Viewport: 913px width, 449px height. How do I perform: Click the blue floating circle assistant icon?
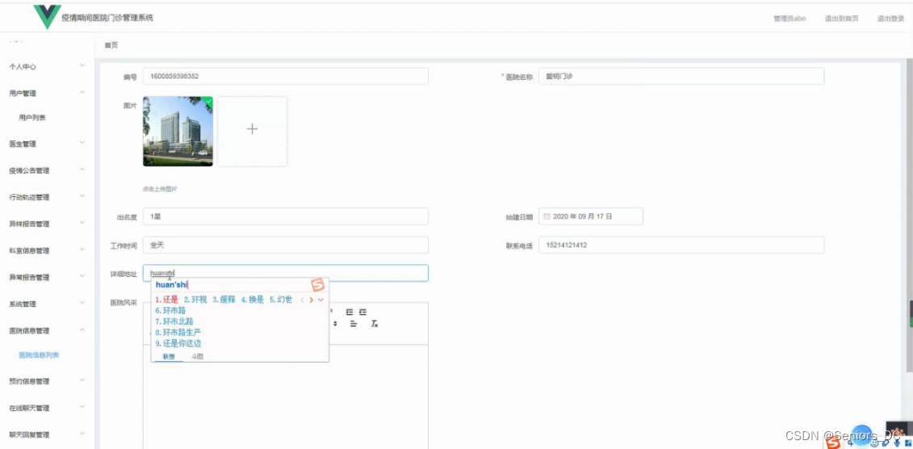tap(864, 434)
